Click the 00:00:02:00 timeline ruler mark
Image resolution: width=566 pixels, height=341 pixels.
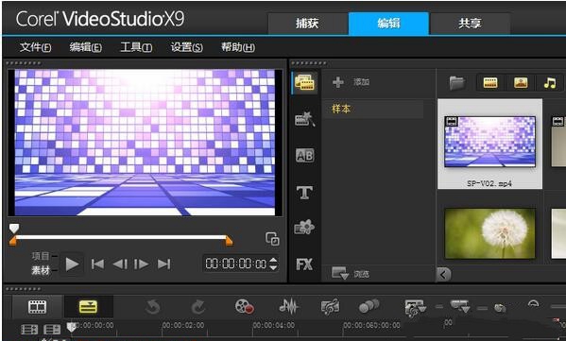[183, 325]
